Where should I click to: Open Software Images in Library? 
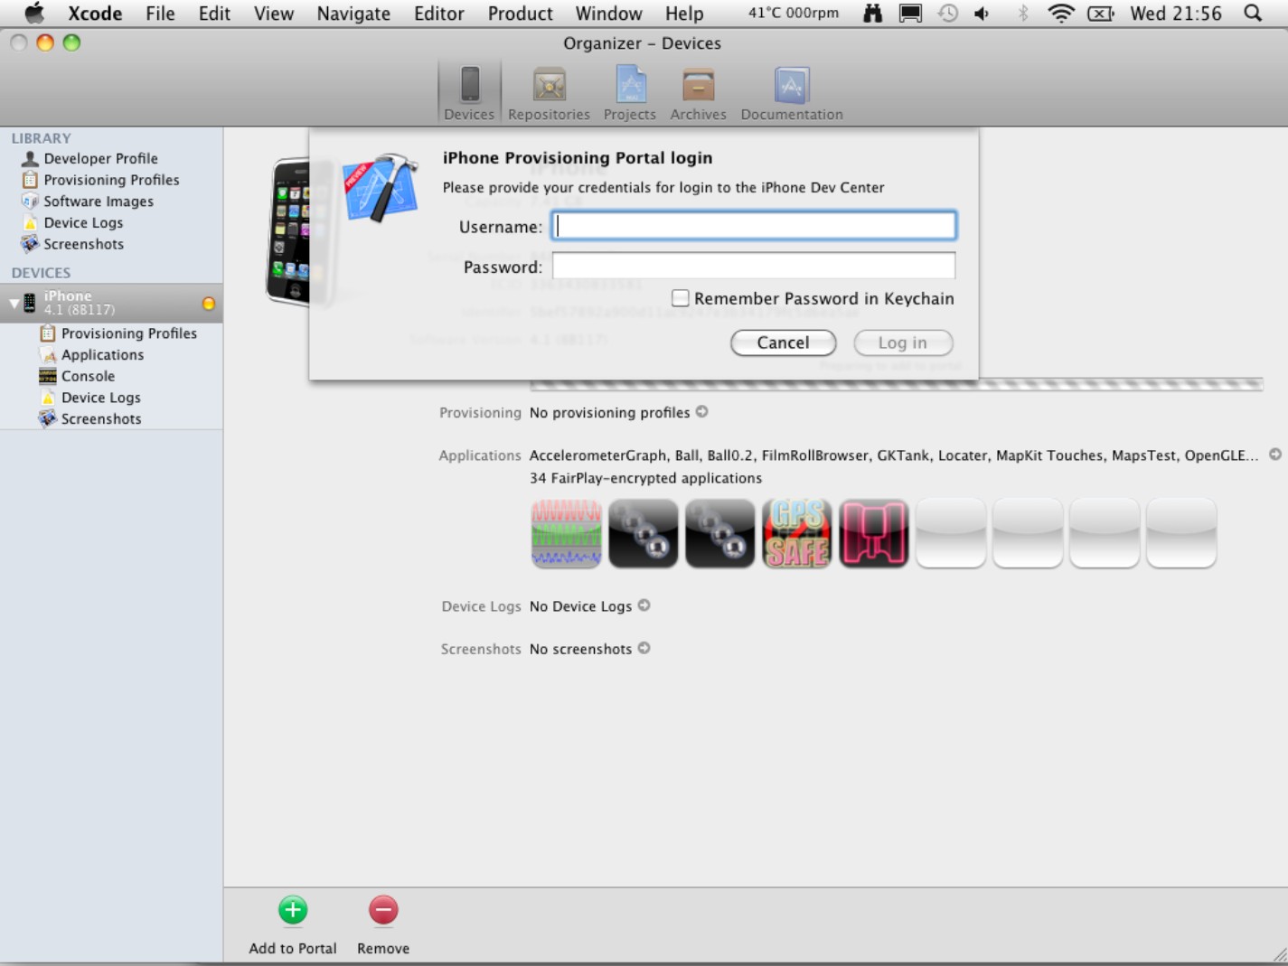pos(99,202)
